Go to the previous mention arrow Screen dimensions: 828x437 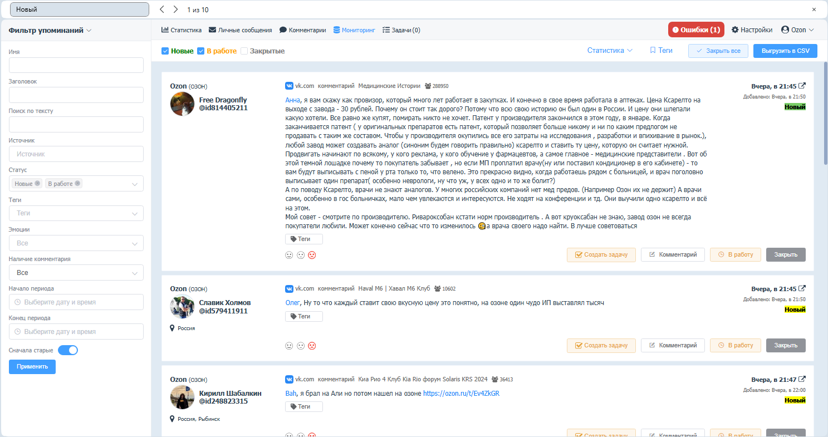[161, 9]
